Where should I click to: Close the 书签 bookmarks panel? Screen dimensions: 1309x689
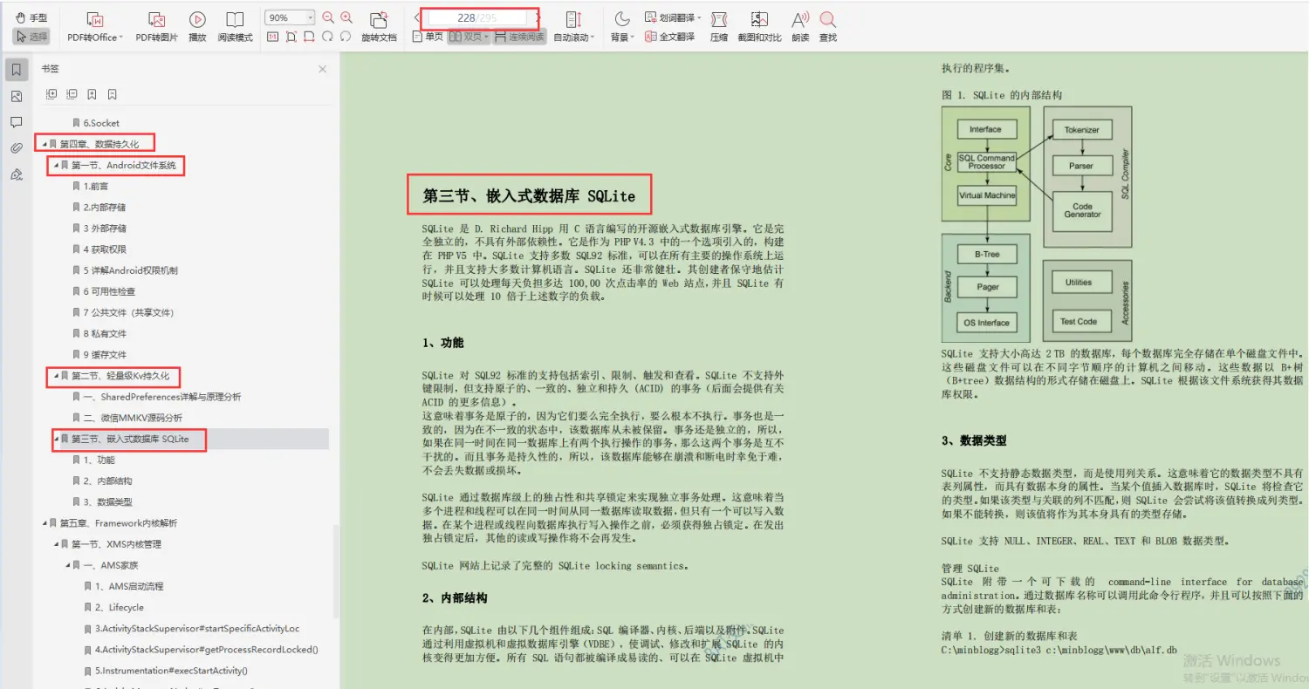(x=322, y=69)
